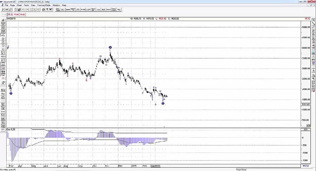Open the Tools menu

pyautogui.click(x=26, y=5)
